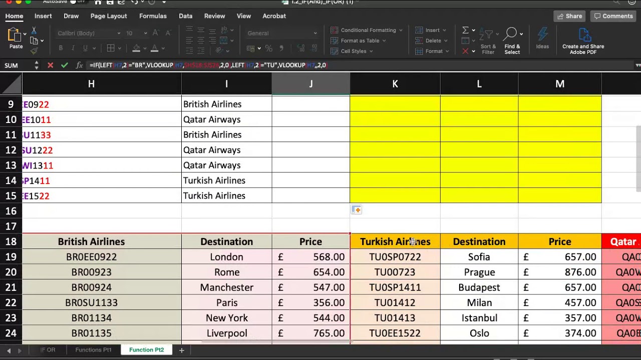Viewport: 641px width, 360px height.
Task: Click the Percent Style icon
Action: (269, 48)
